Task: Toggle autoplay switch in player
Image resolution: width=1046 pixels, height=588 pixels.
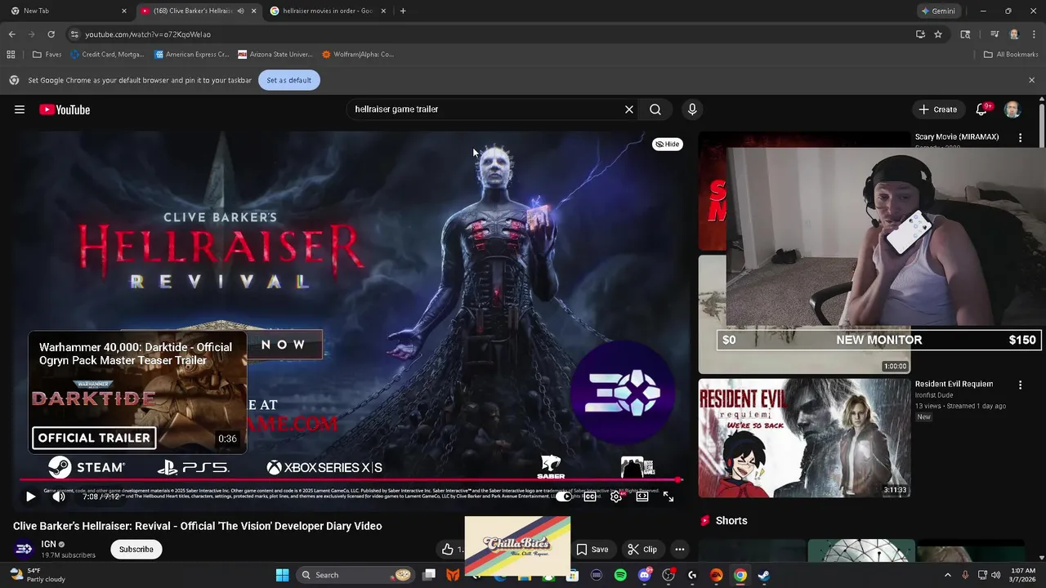Action: 564,497
